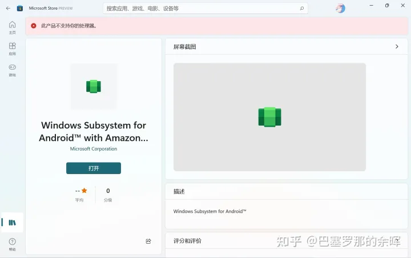The height and width of the screenshot is (258, 411).
Task: Select the 描述 section header
Action: [x=179, y=191]
